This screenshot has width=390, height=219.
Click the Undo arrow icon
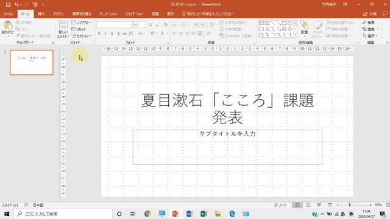coord(16,5)
